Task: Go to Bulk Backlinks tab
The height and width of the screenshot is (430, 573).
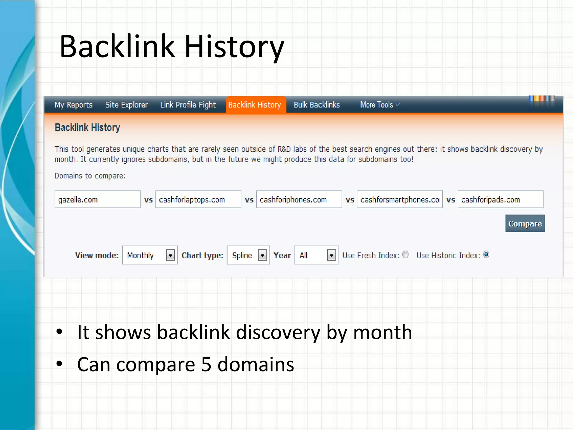Action: [x=317, y=105]
